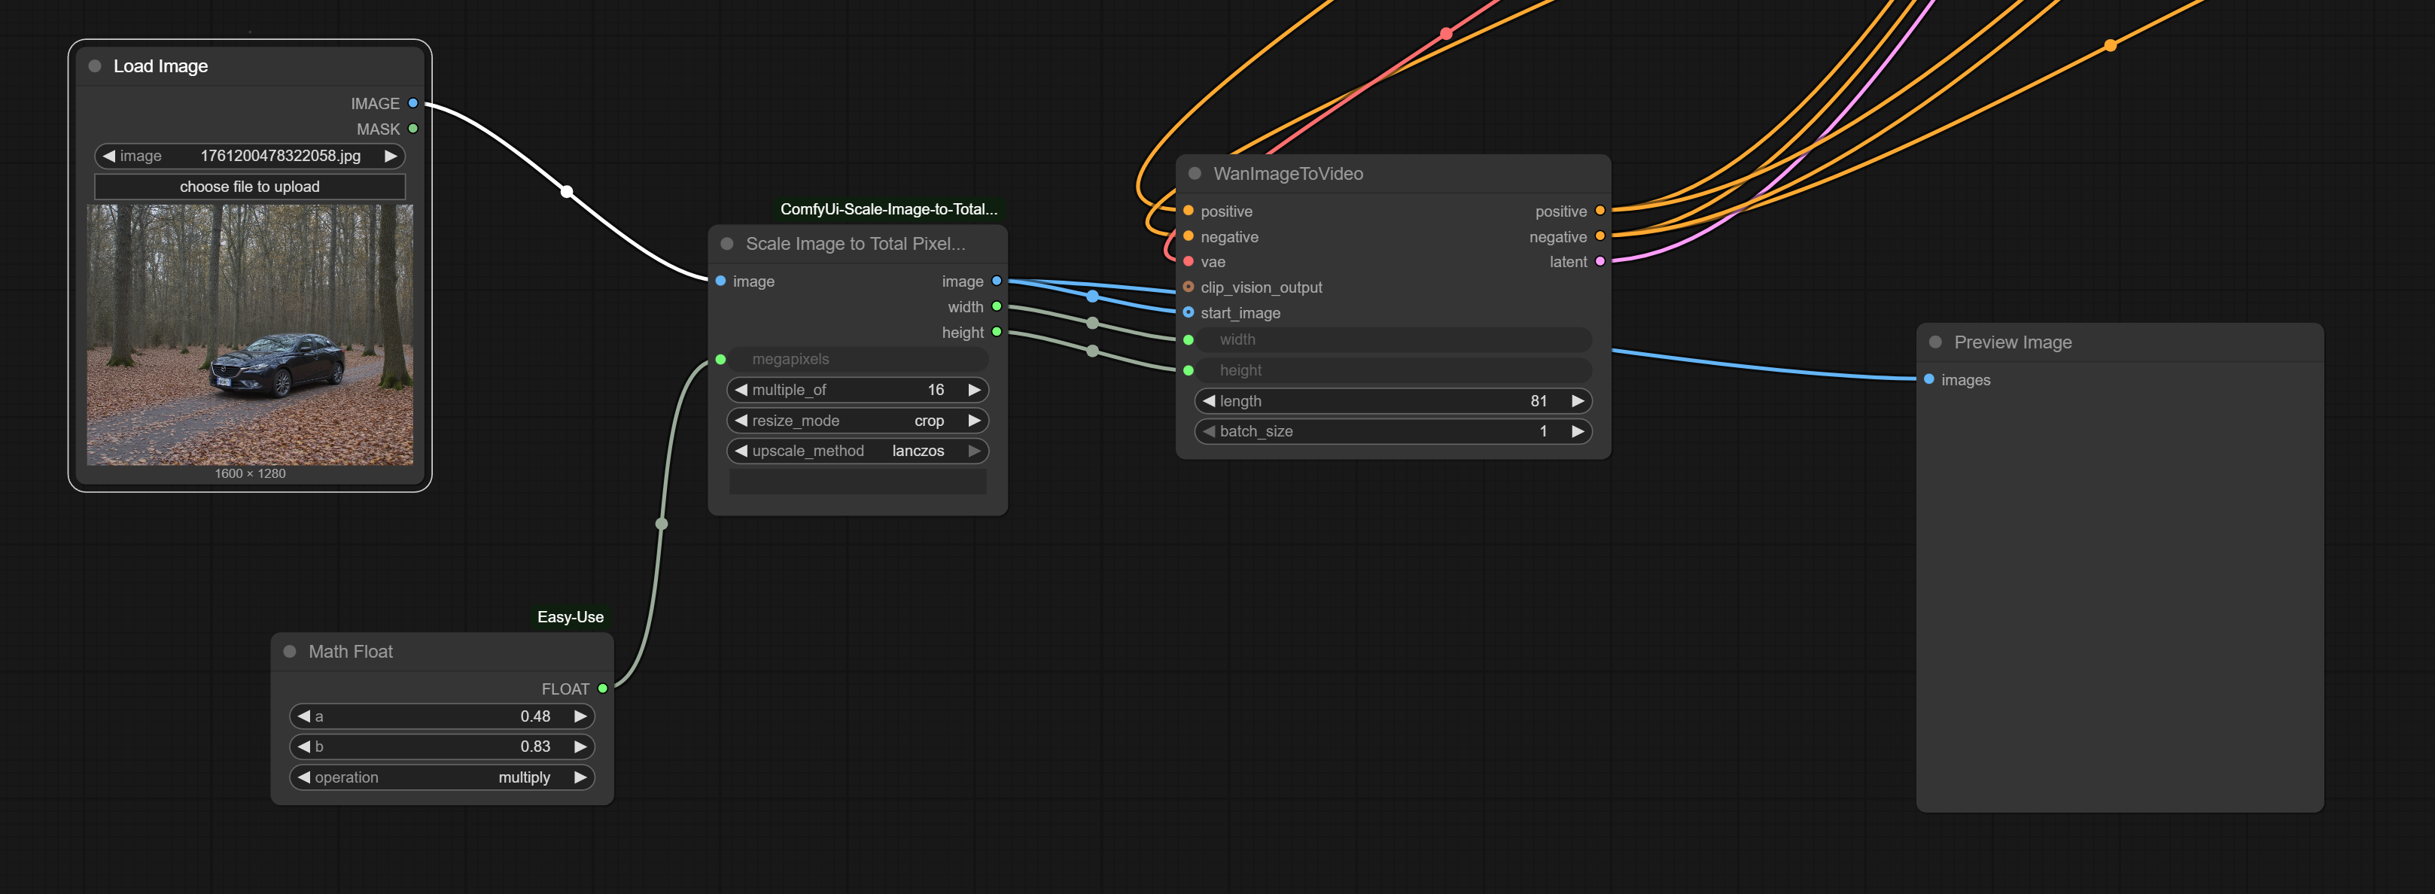Click the Load Image MASK output socket
2435x894 pixels.
click(413, 129)
